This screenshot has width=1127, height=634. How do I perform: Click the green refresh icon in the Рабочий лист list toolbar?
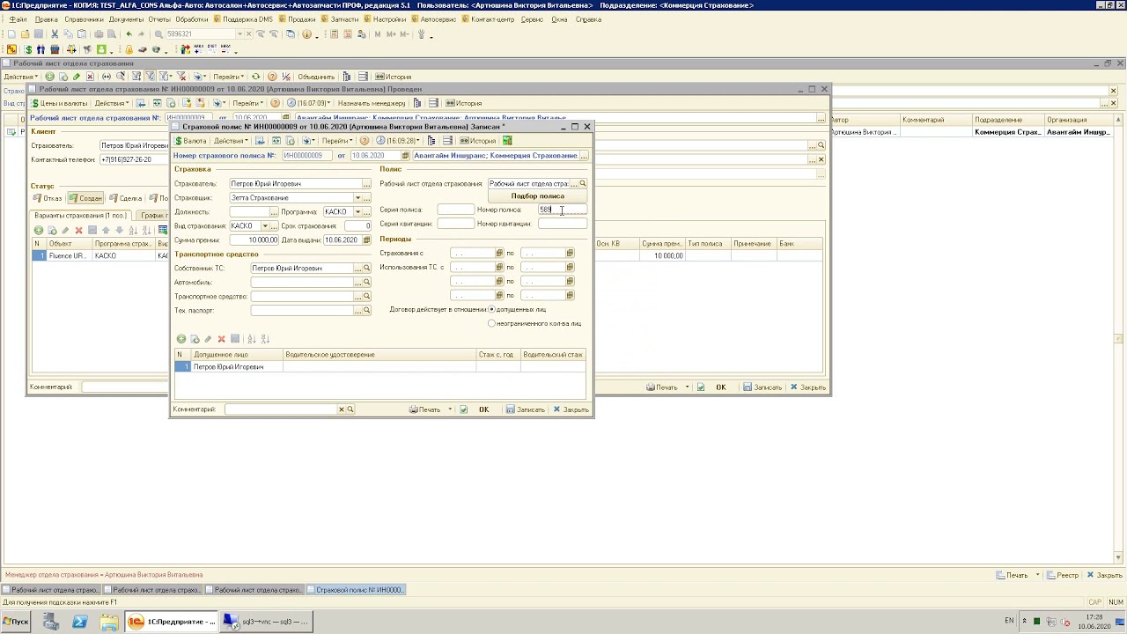click(x=255, y=77)
